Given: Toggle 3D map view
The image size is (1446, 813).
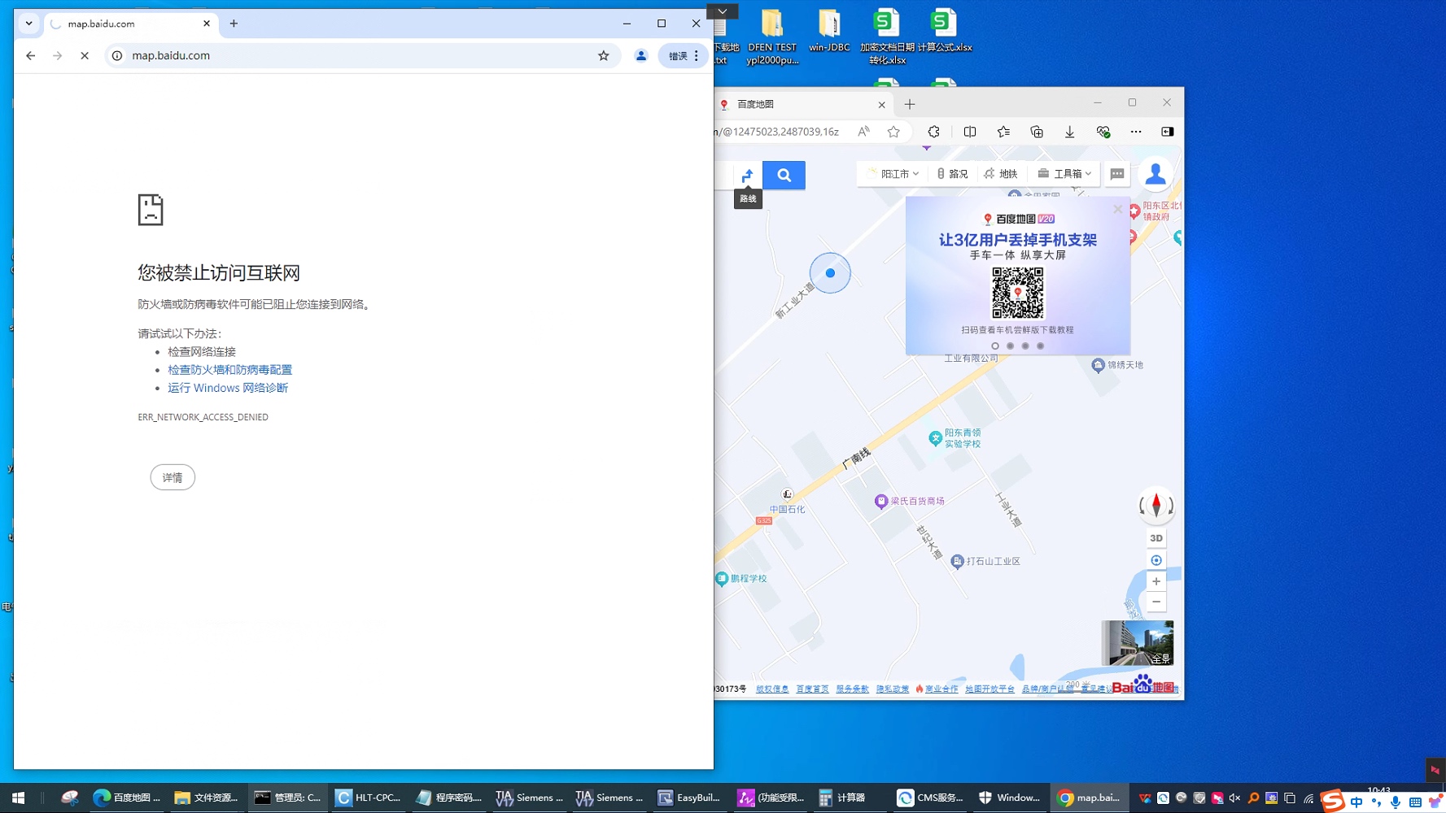Looking at the screenshot, I should click(1156, 538).
